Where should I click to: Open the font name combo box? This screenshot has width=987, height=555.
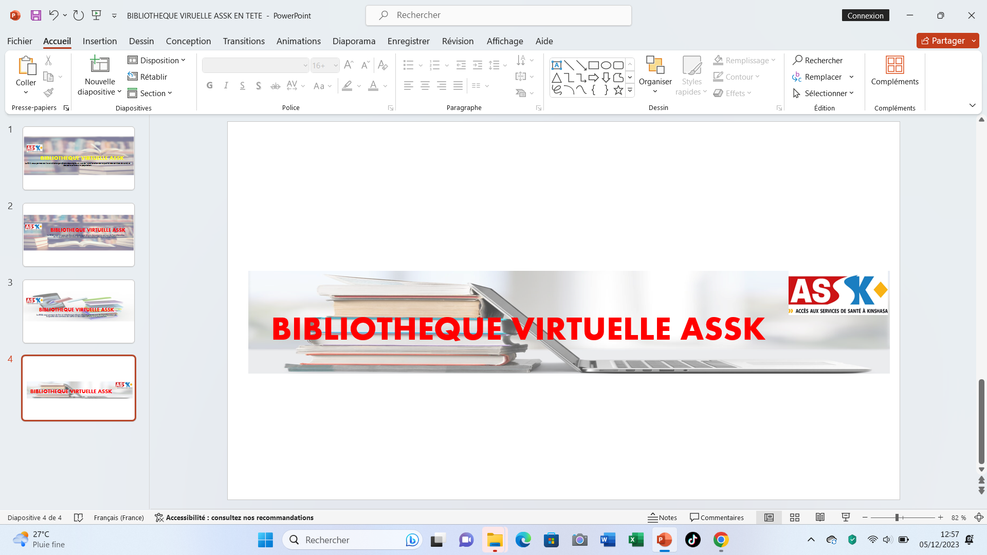(255, 65)
